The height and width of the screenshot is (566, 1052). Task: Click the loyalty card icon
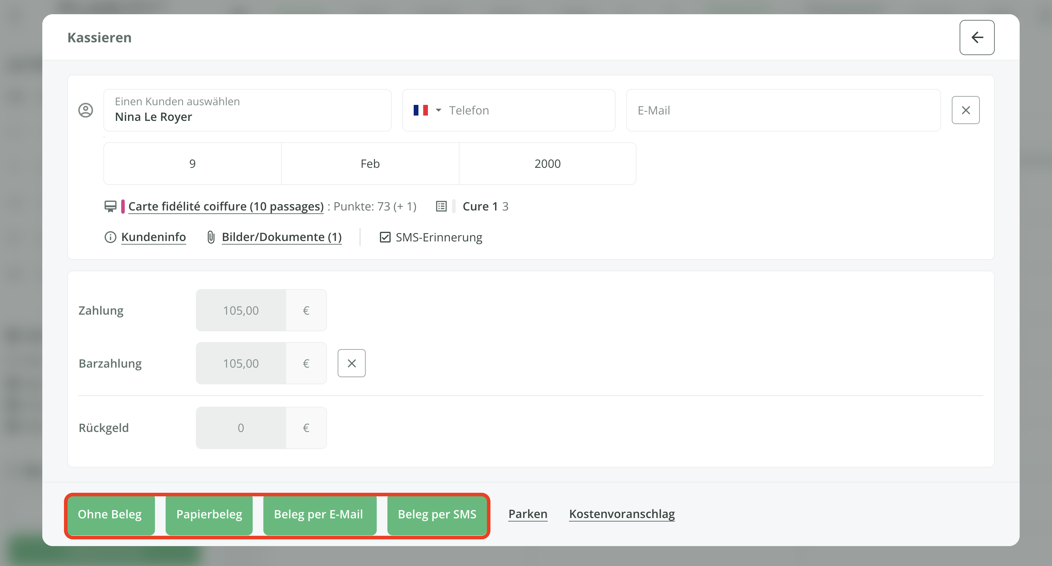tap(110, 206)
